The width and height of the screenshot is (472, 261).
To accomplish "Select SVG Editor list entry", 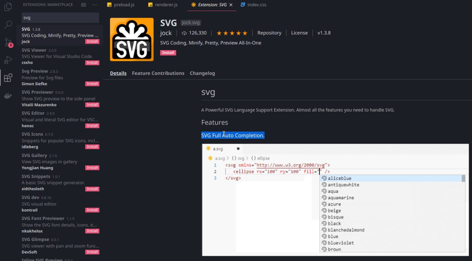I will tap(60, 119).
